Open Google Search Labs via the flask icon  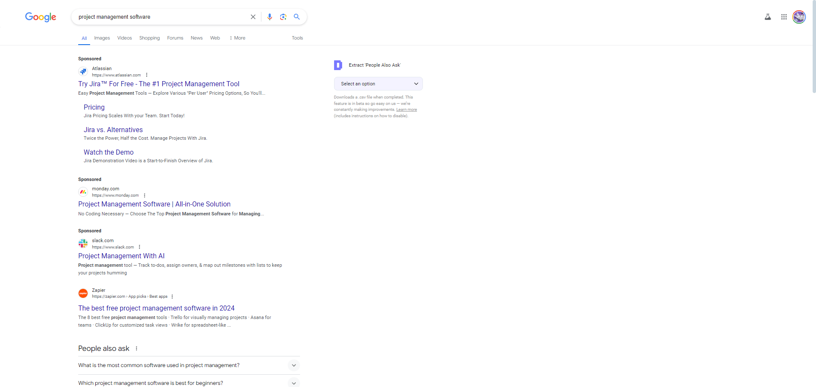tap(768, 17)
